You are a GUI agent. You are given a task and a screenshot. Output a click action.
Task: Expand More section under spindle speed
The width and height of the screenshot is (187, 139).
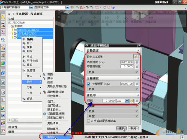[113, 89]
